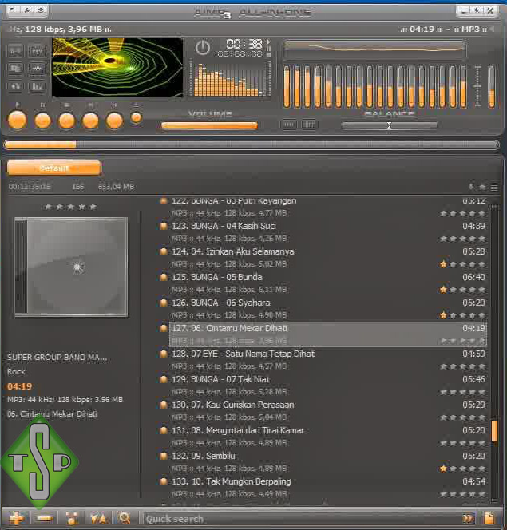Click the rating stars of track 133 Tak Mungkin Berpaling

click(462, 494)
